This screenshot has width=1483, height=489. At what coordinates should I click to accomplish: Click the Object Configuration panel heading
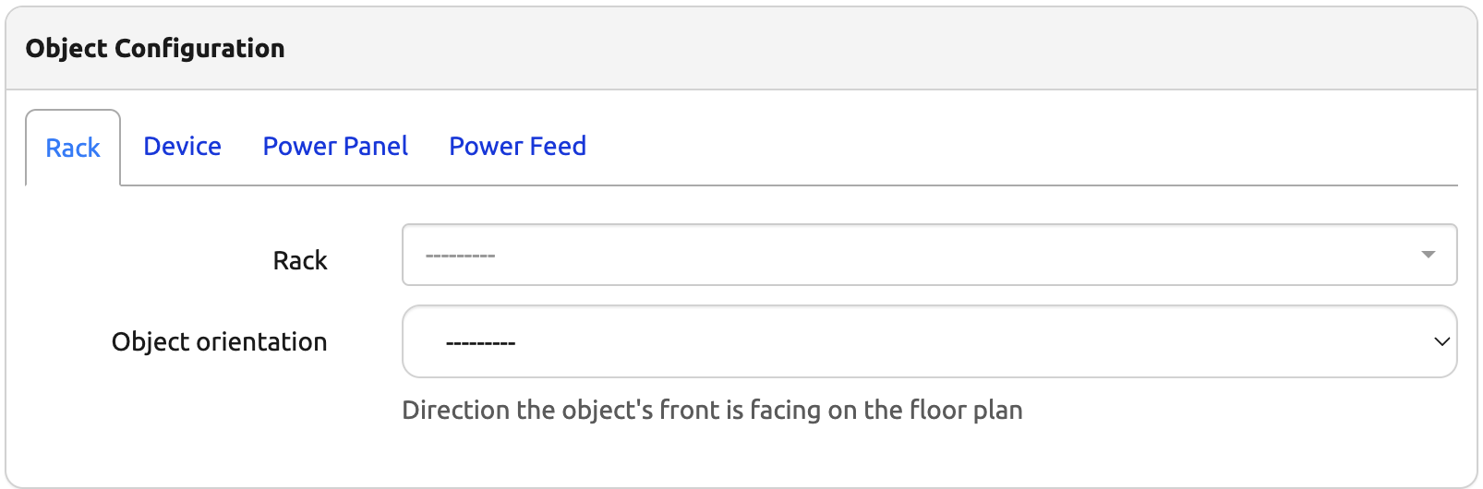pyautogui.click(x=155, y=49)
